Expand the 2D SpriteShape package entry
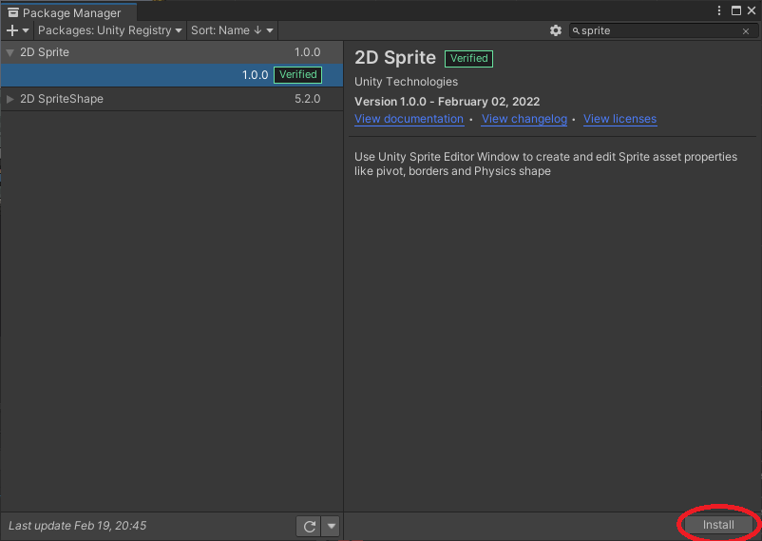 [x=10, y=99]
